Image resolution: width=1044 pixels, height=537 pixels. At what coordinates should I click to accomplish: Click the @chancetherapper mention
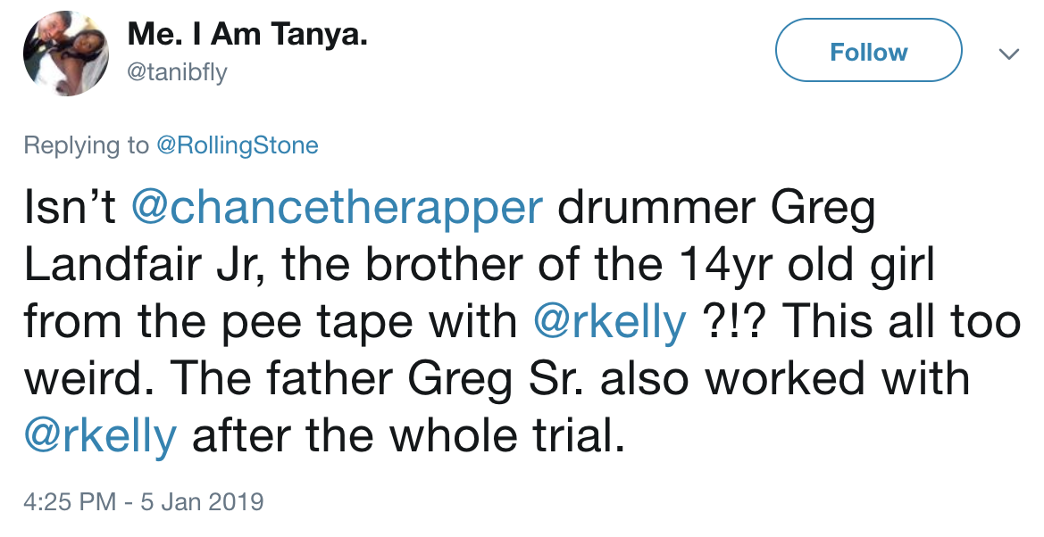pyautogui.click(x=337, y=210)
